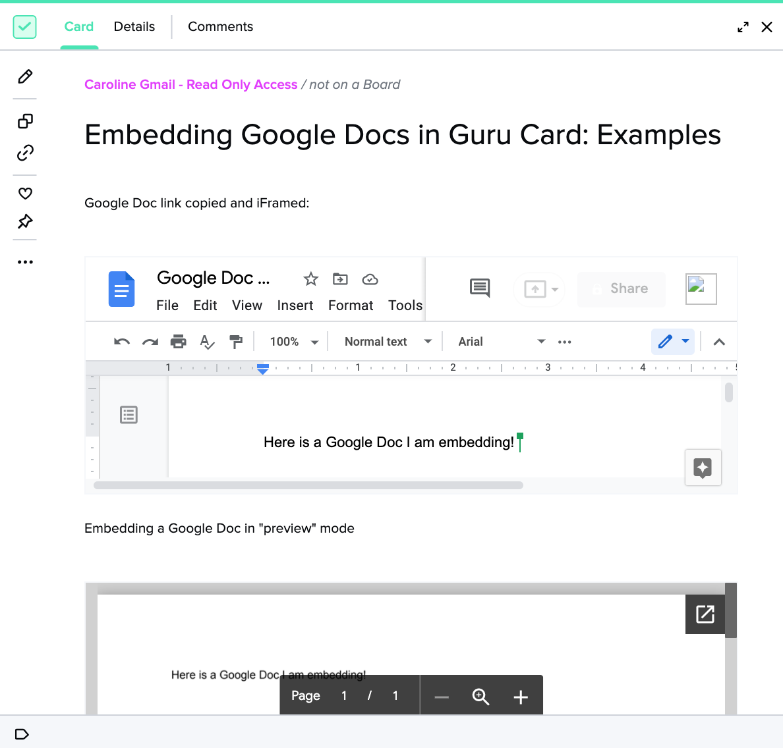Image resolution: width=783 pixels, height=748 pixels.
Task: Click the card title 'Embedding Google Docs in Guru Card: Examples'
Action: click(x=403, y=135)
